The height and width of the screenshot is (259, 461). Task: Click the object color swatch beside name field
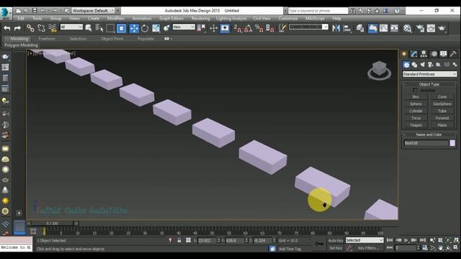[x=452, y=143]
